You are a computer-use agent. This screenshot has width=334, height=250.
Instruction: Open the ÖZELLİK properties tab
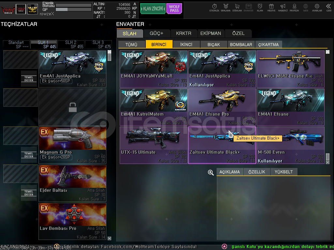tap(257, 172)
